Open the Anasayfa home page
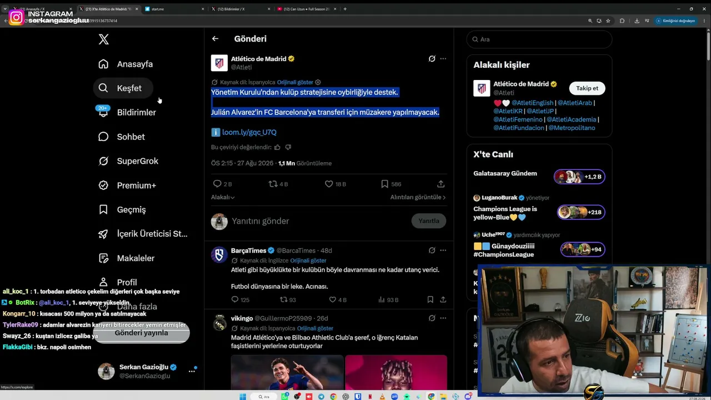 pos(126,64)
